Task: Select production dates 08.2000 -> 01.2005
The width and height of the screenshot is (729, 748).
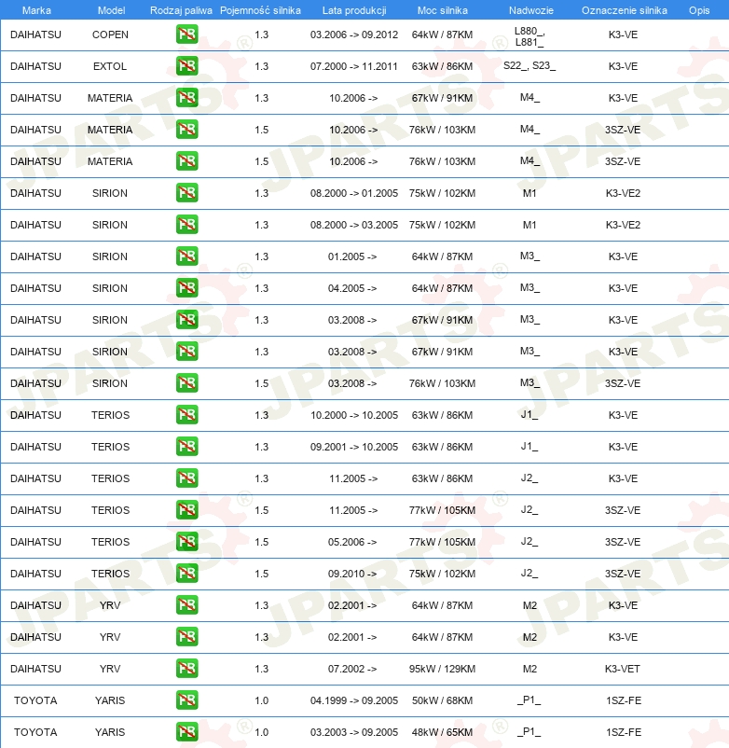Action: tap(353, 193)
